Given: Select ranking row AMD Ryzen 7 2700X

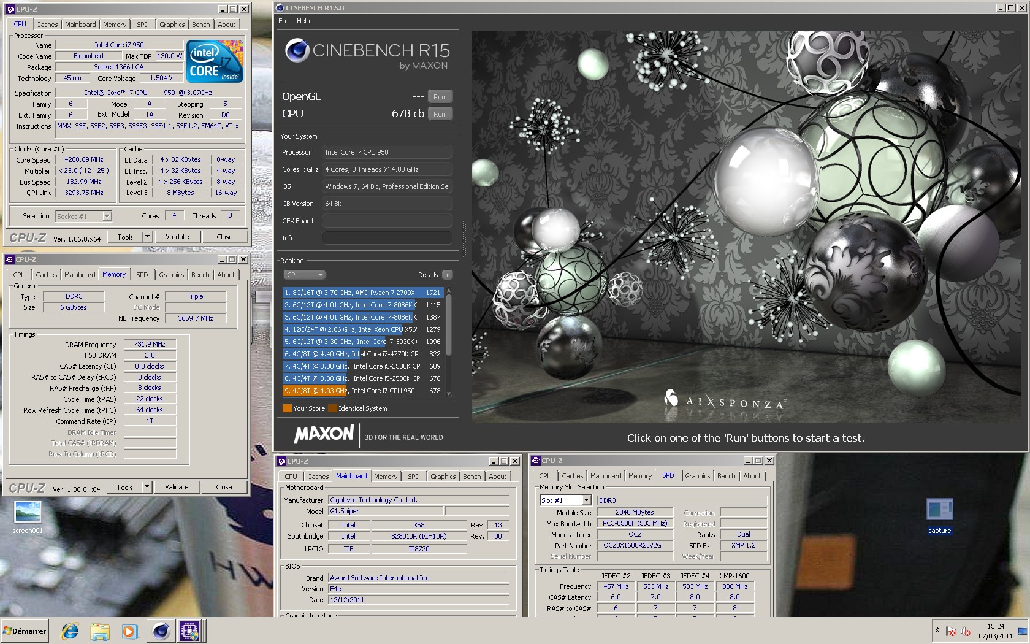Looking at the screenshot, I should 363,293.
